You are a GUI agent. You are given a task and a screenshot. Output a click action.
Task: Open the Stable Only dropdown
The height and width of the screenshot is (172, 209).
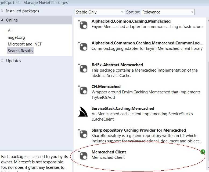pos(100,12)
